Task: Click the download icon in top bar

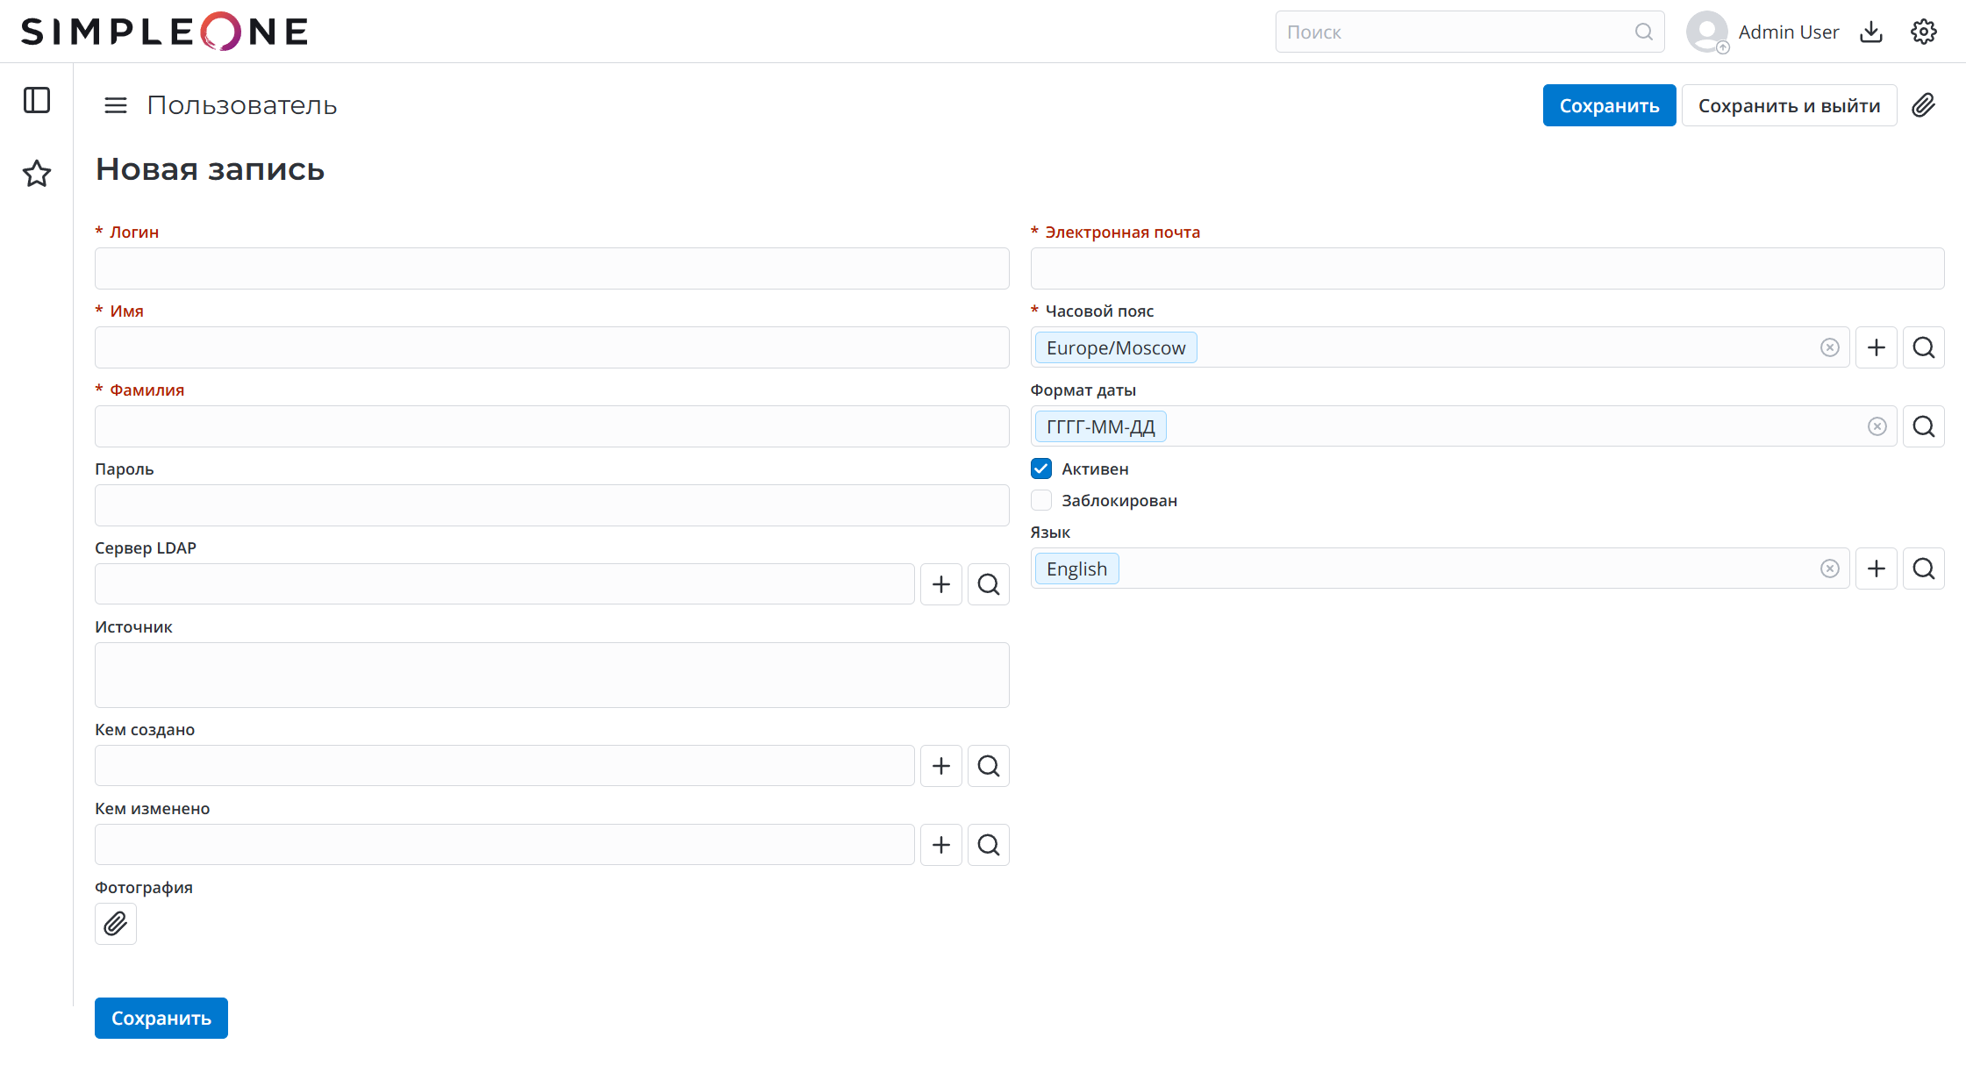Action: point(1871,32)
